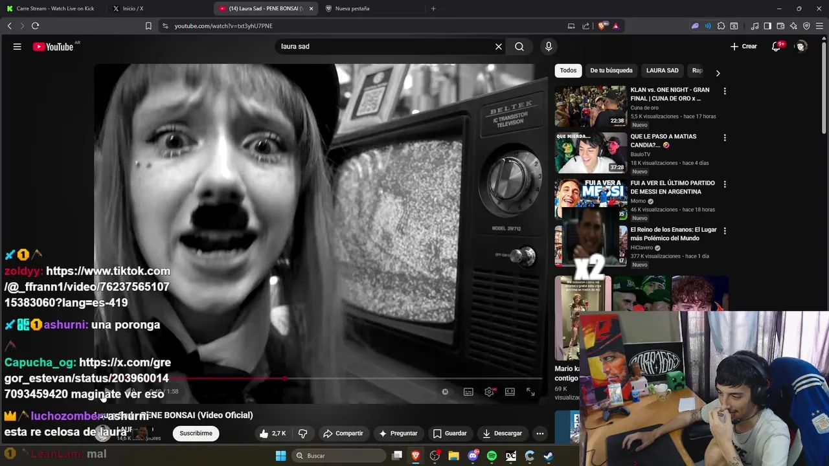The width and height of the screenshot is (829, 466).
Task: Open the BauloTV channel
Action: [x=642, y=155]
